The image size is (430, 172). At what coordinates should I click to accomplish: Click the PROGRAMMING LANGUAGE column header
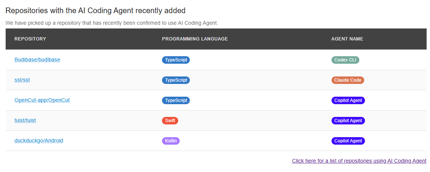click(x=195, y=39)
